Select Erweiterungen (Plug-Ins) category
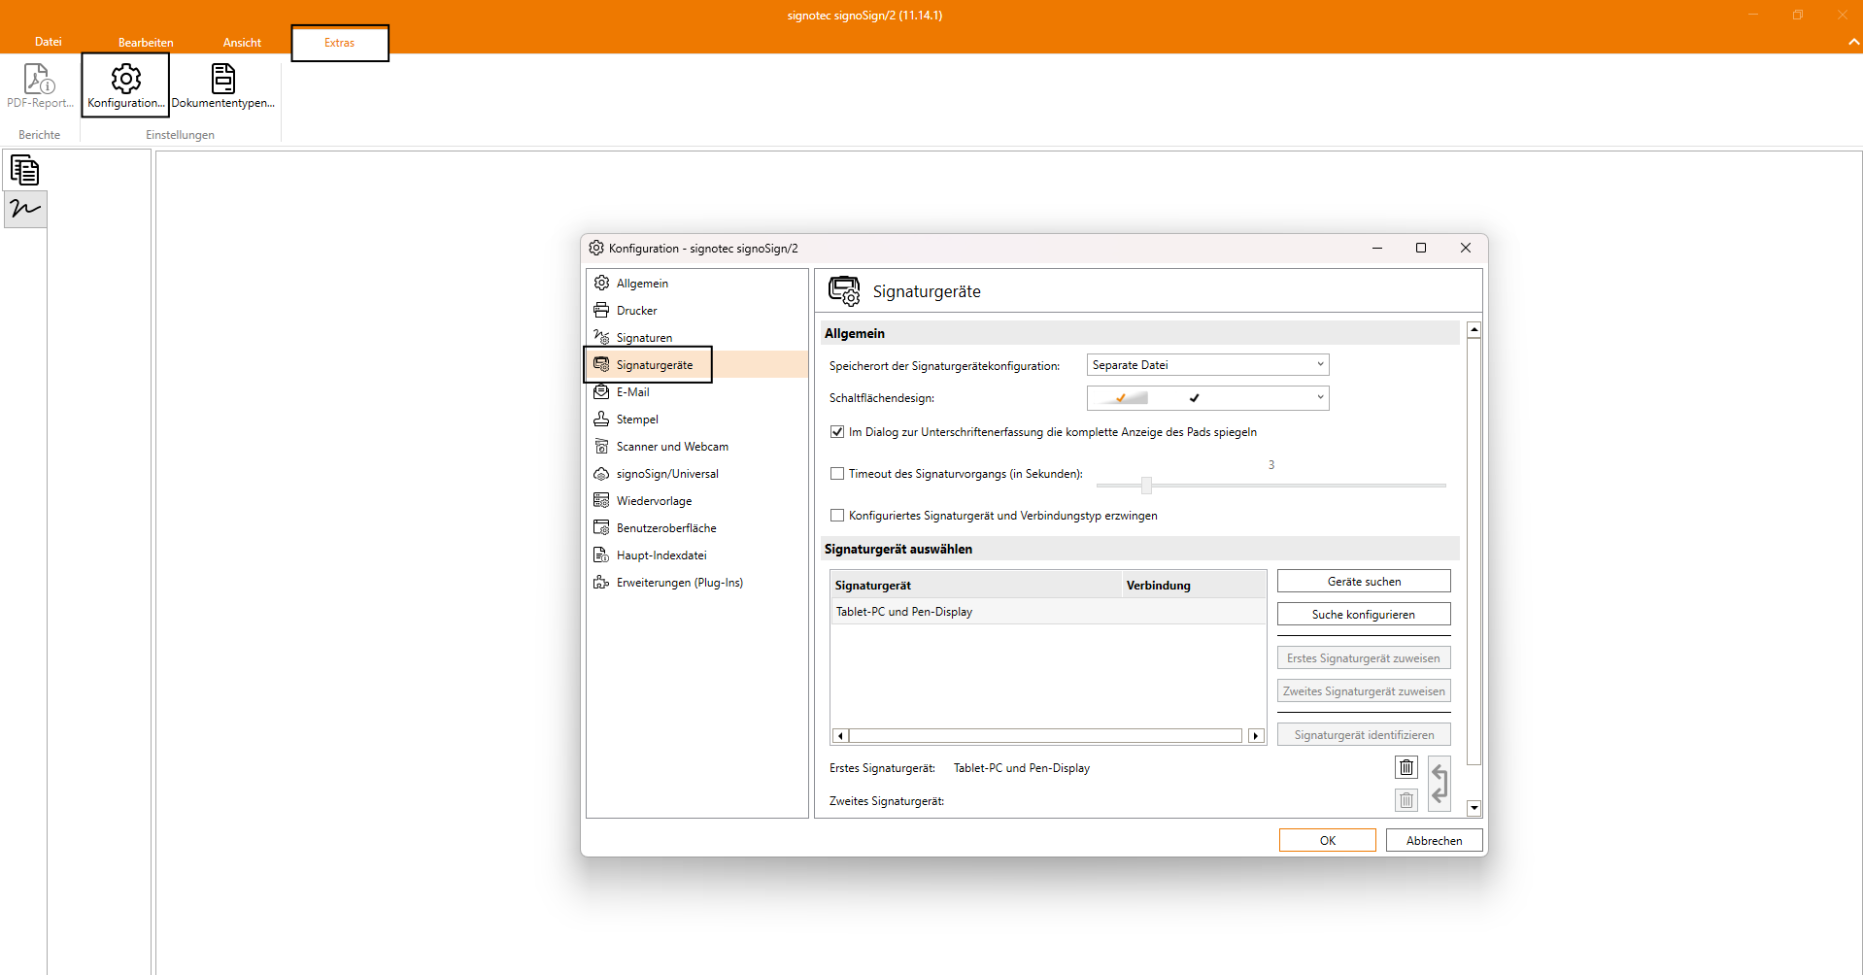The image size is (1863, 975). click(697, 582)
